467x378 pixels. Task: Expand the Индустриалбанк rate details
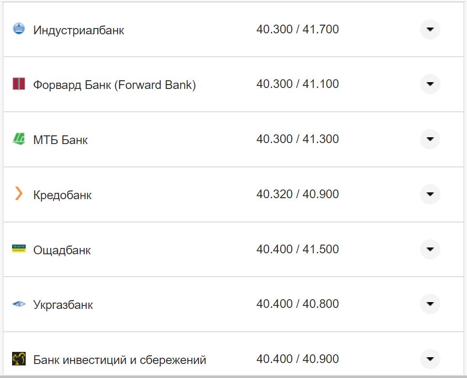tap(430, 29)
